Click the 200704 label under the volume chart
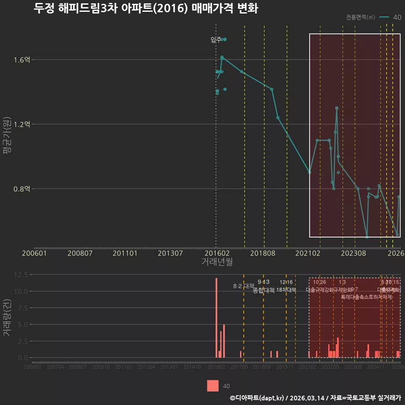Screen dimensions: 405x405 [55, 367]
